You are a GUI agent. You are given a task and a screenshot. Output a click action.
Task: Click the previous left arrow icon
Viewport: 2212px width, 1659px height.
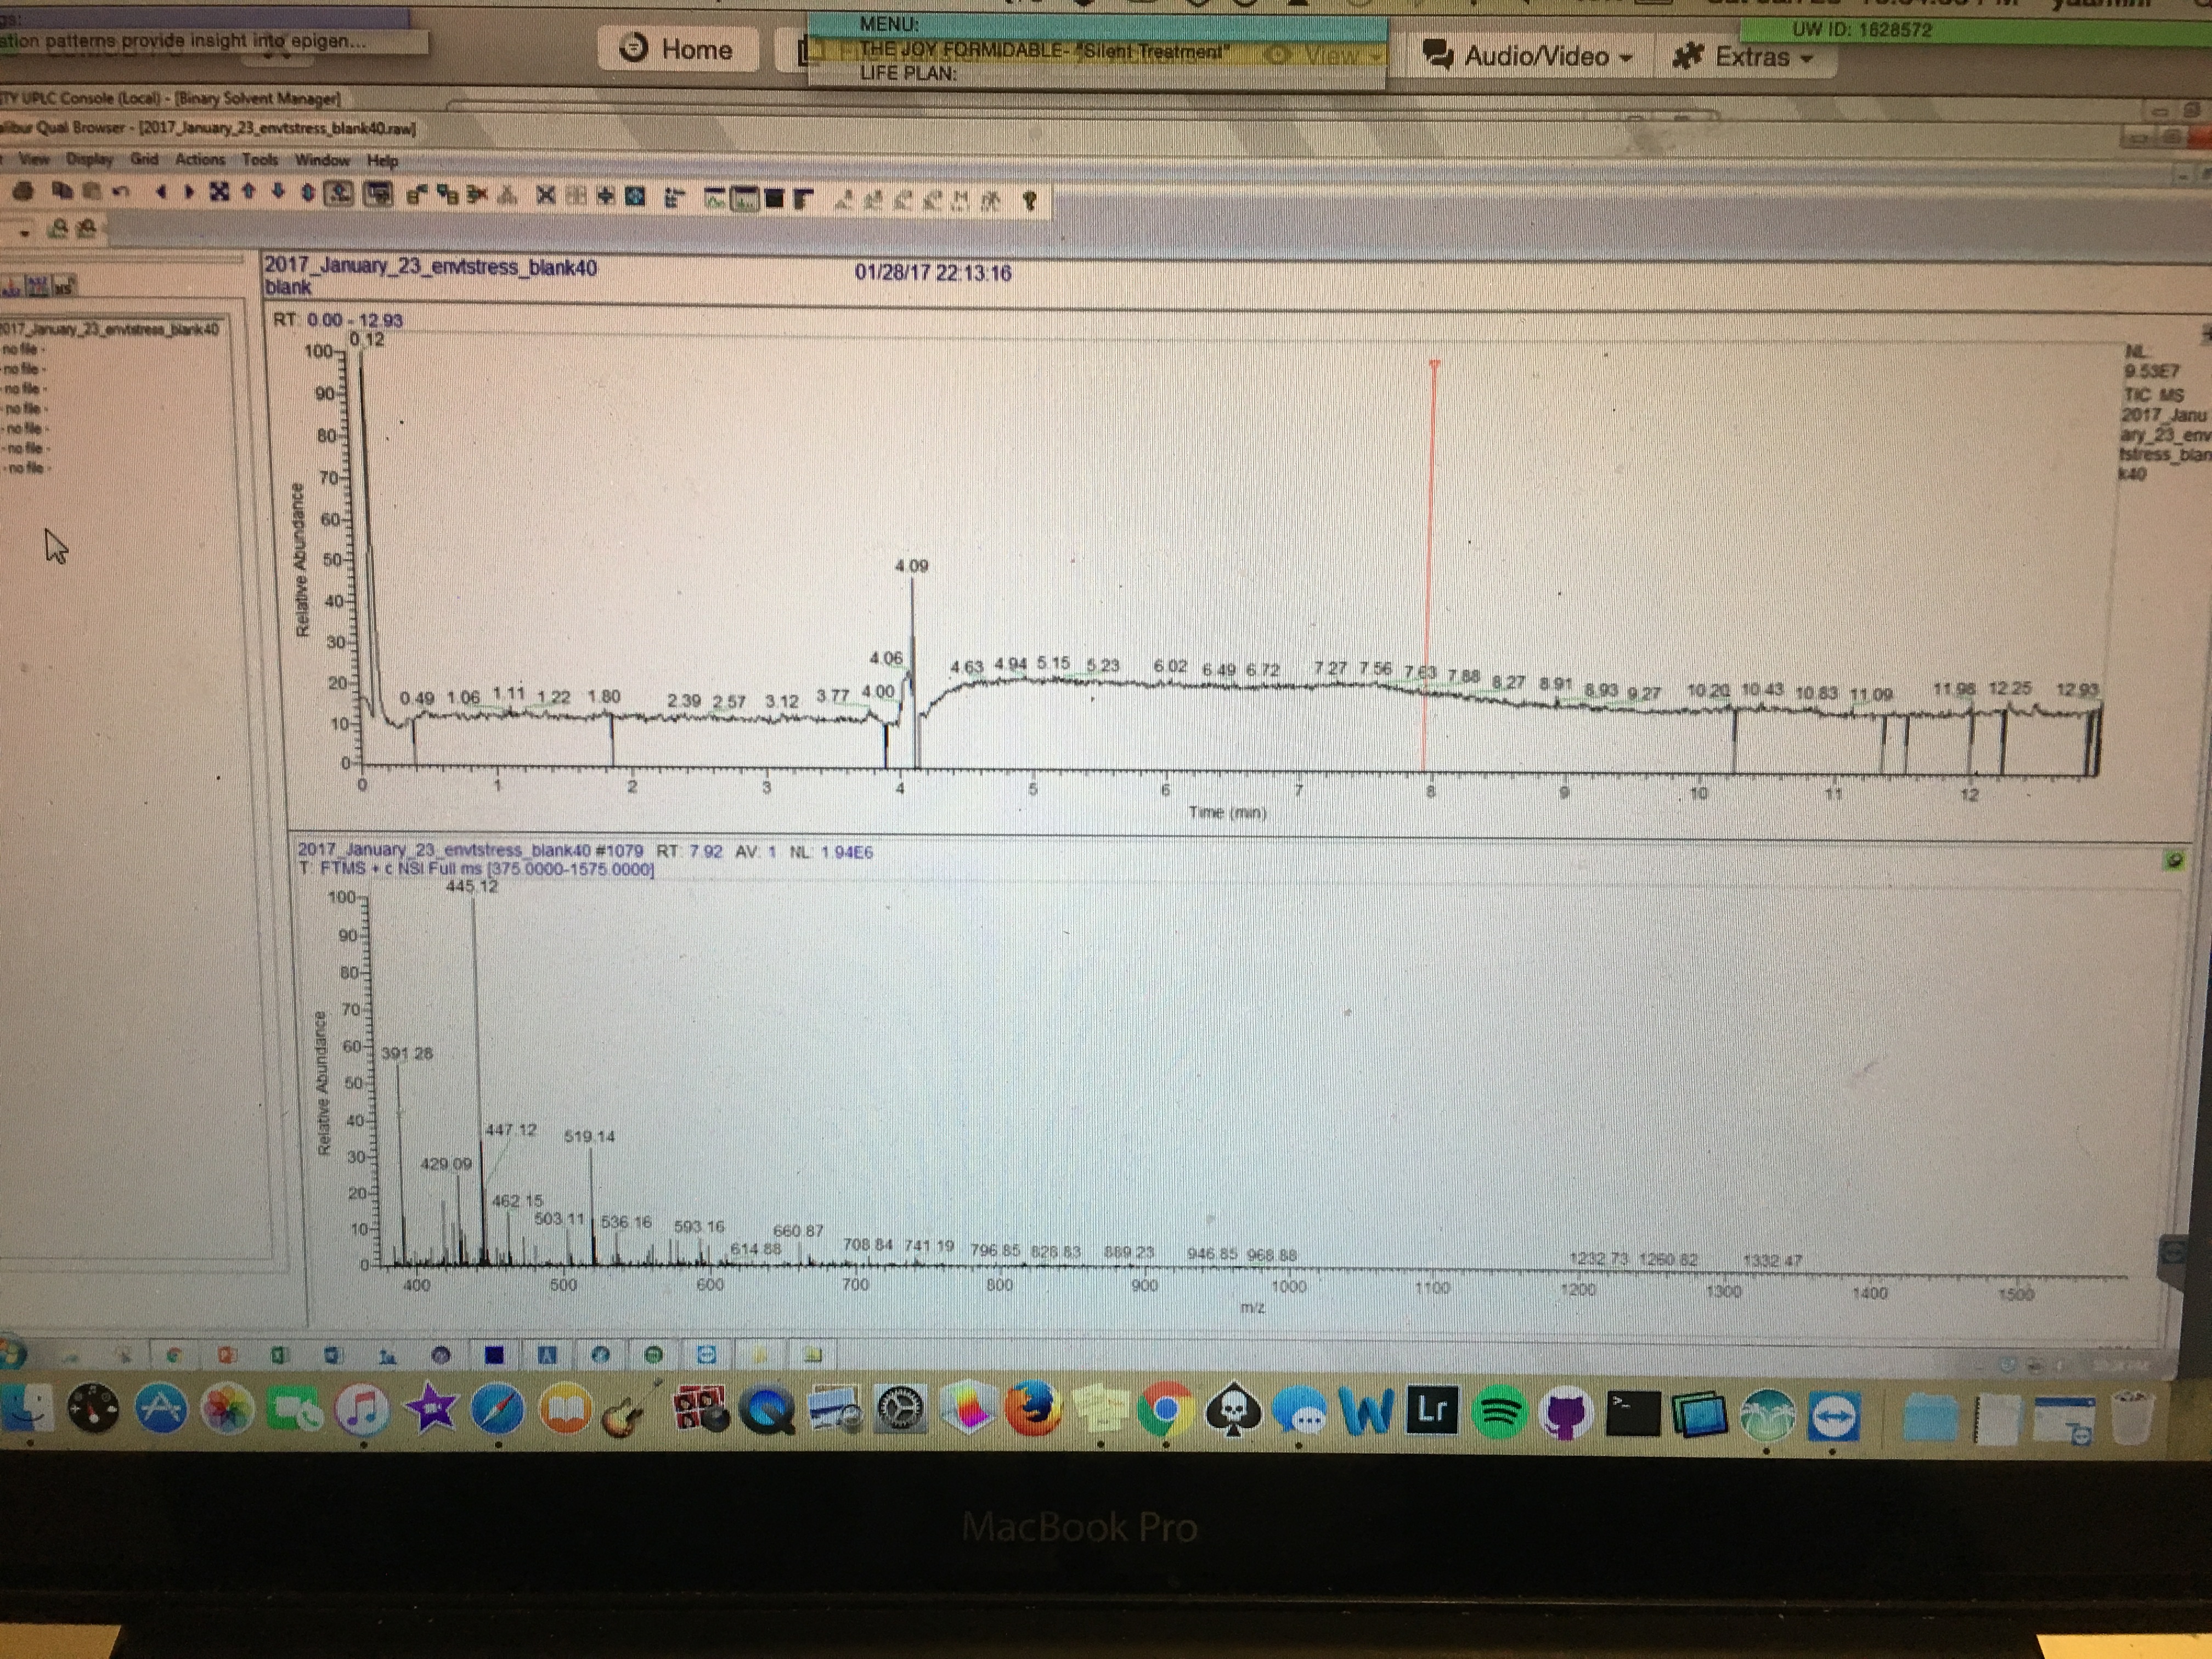(x=161, y=192)
